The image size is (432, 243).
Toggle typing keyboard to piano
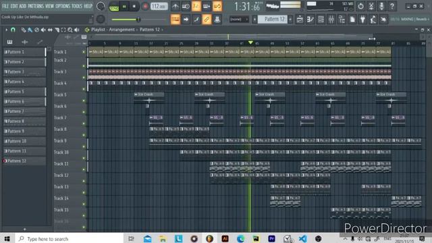point(175,20)
